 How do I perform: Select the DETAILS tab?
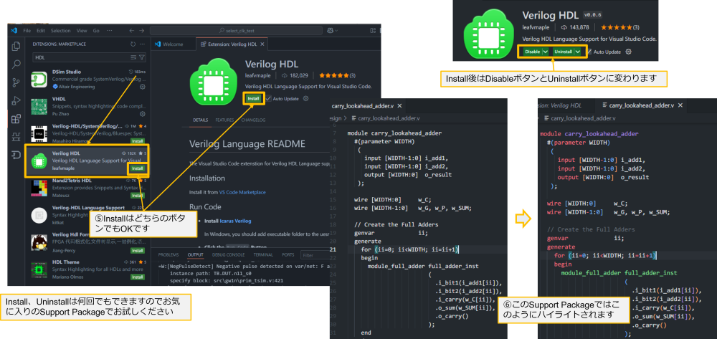[x=200, y=120]
